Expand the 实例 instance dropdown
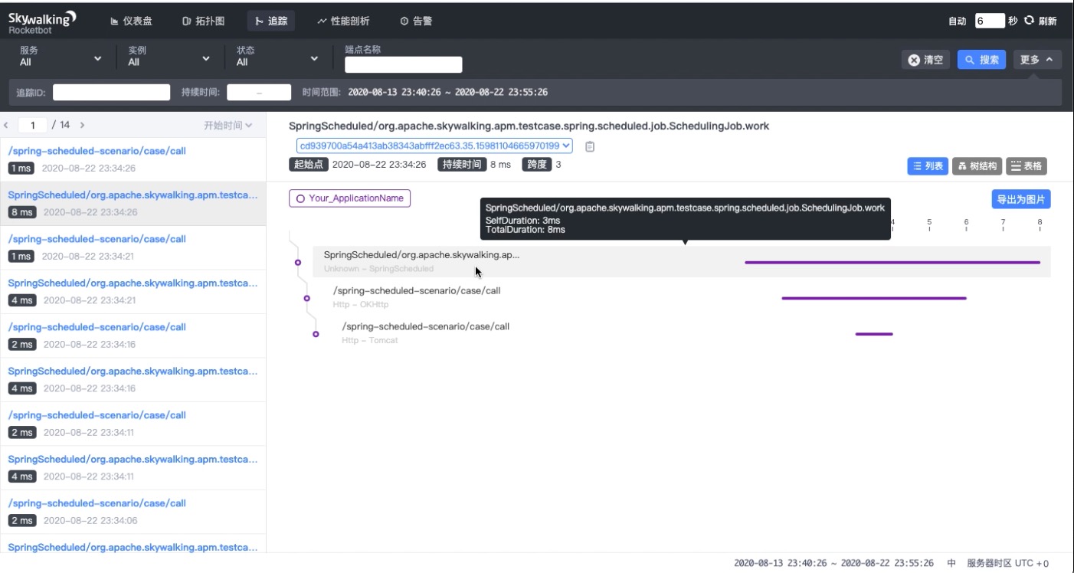 pyautogui.click(x=169, y=57)
